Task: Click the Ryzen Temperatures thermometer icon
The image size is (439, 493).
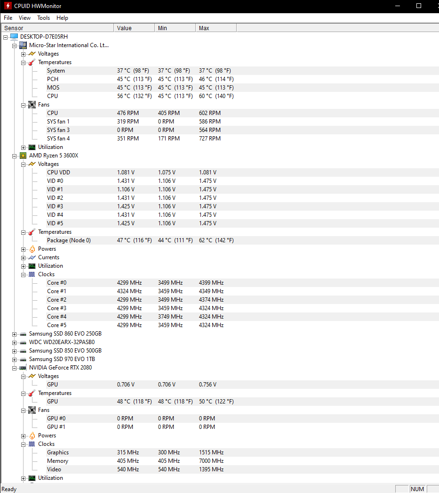Action: pyautogui.click(x=32, y=232)
